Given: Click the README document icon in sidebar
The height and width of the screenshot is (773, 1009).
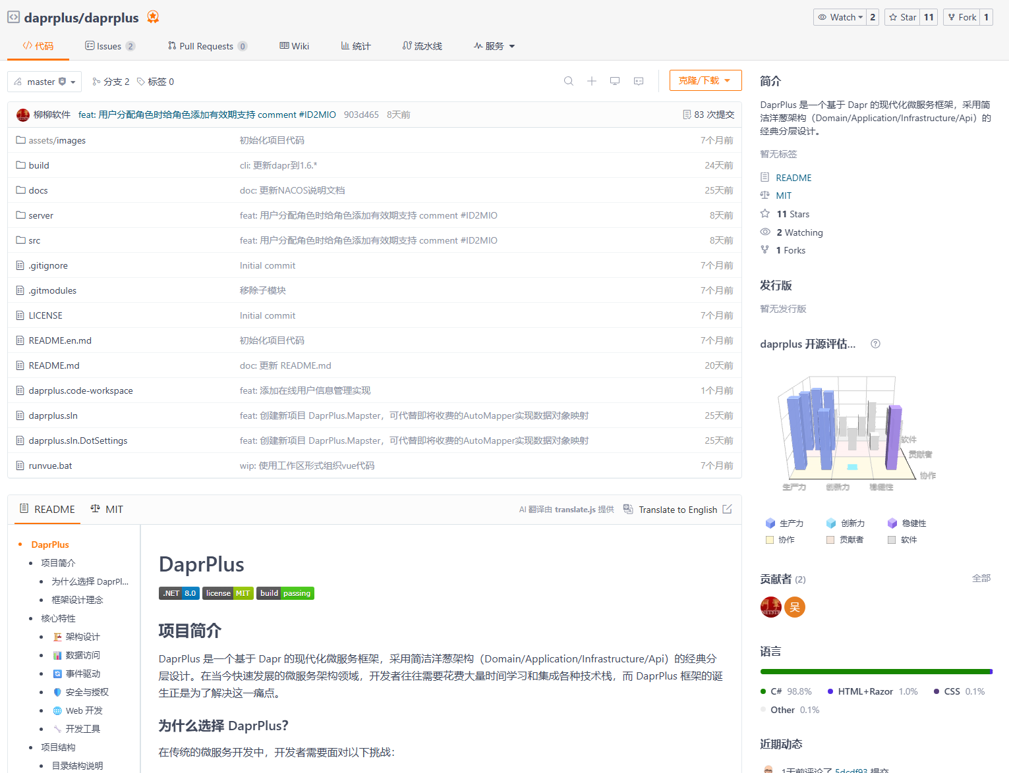Looking at the screenshot, I should tap(765, 177).
